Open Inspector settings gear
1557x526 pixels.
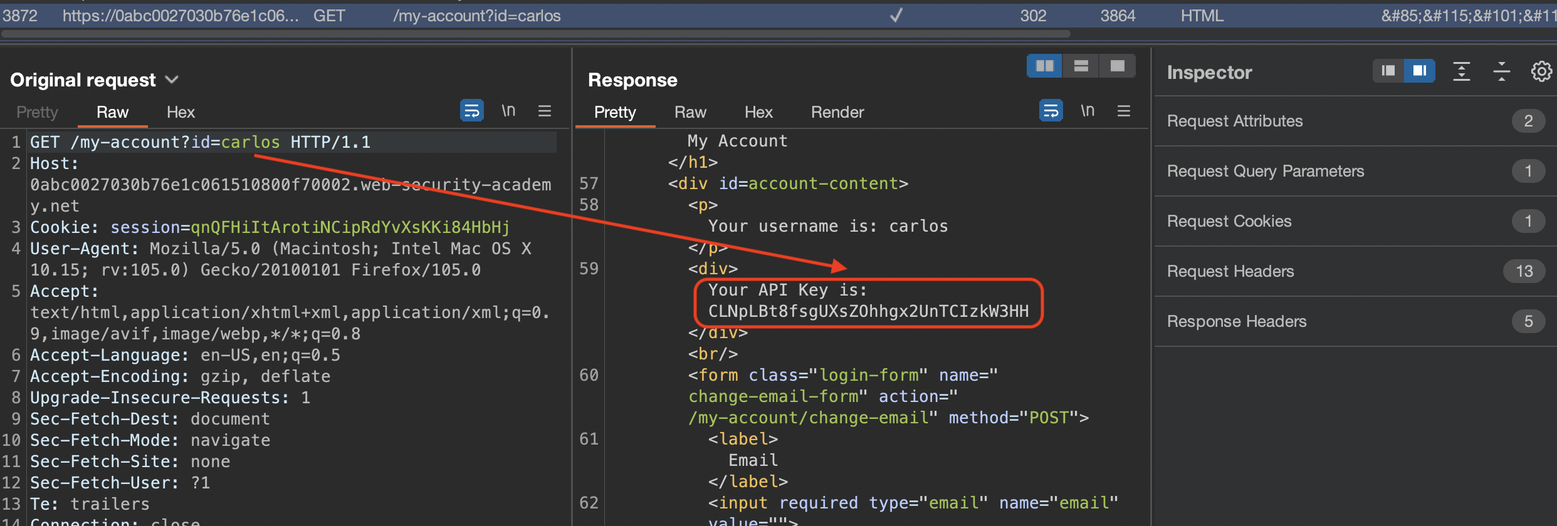tap(1541, 72)
